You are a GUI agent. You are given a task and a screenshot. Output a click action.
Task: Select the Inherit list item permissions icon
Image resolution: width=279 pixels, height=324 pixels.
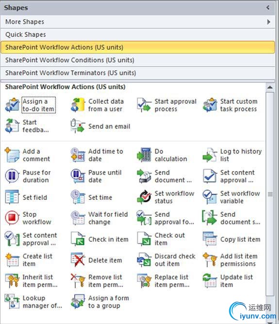(12, 281)
